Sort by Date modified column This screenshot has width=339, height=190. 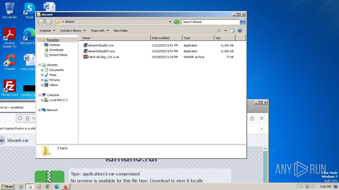click(x=166, y=38)
